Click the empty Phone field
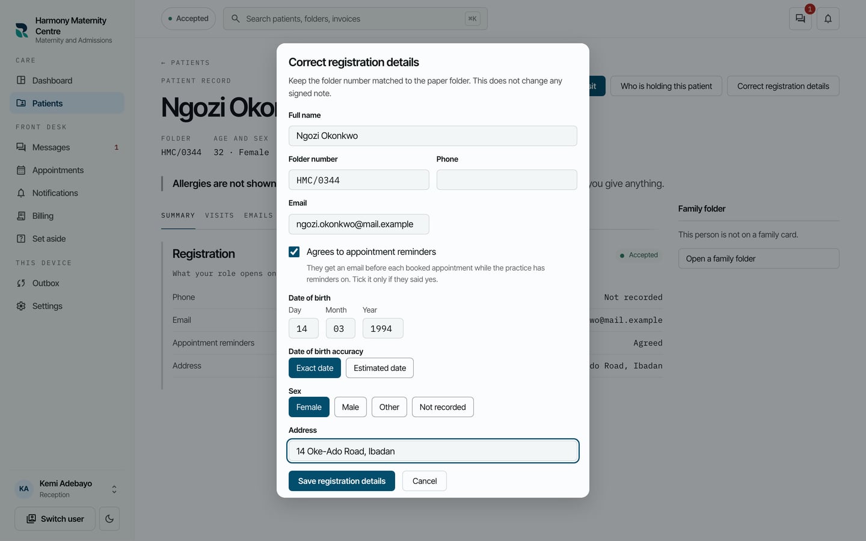 coord(507,180)
